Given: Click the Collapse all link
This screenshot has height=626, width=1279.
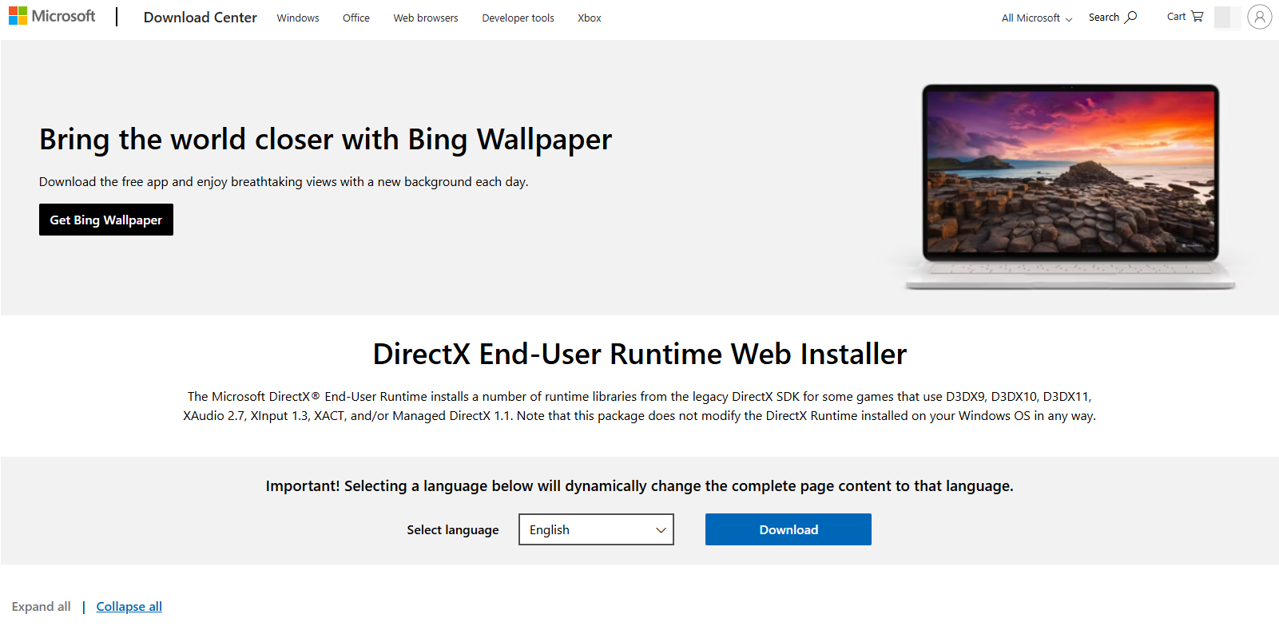Looking at the screenshot, I should coord(129,607).
